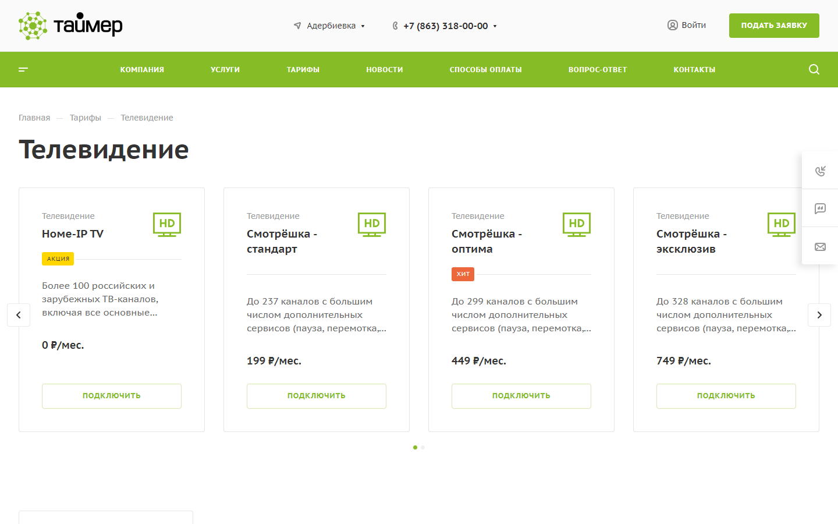Go to previous tariffs with the left arrow
Image resolution: width=838 pixels, height=524 pixels.
point(19,315)
